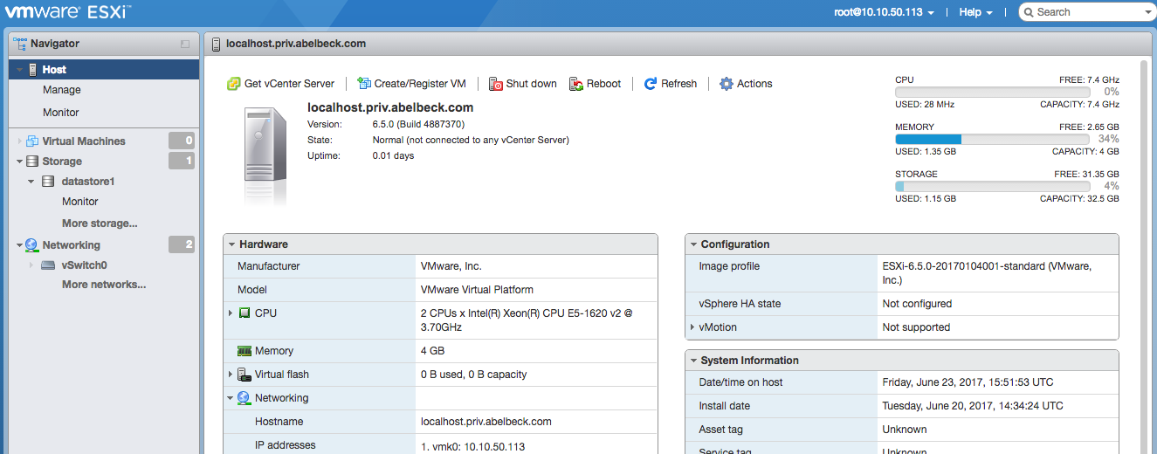Open the search options dropdown arrow
Viewport: 1157px width, 454px height.
coord(1148,12)
